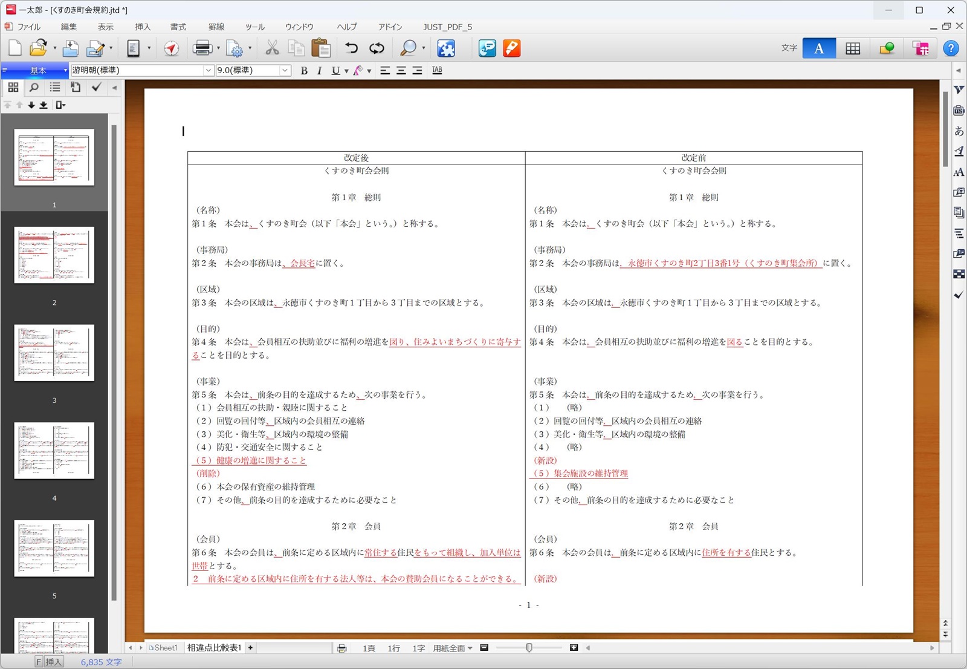
Task: Open the 用紙全面 zoom mode dropdown
Action: (453, 648)
